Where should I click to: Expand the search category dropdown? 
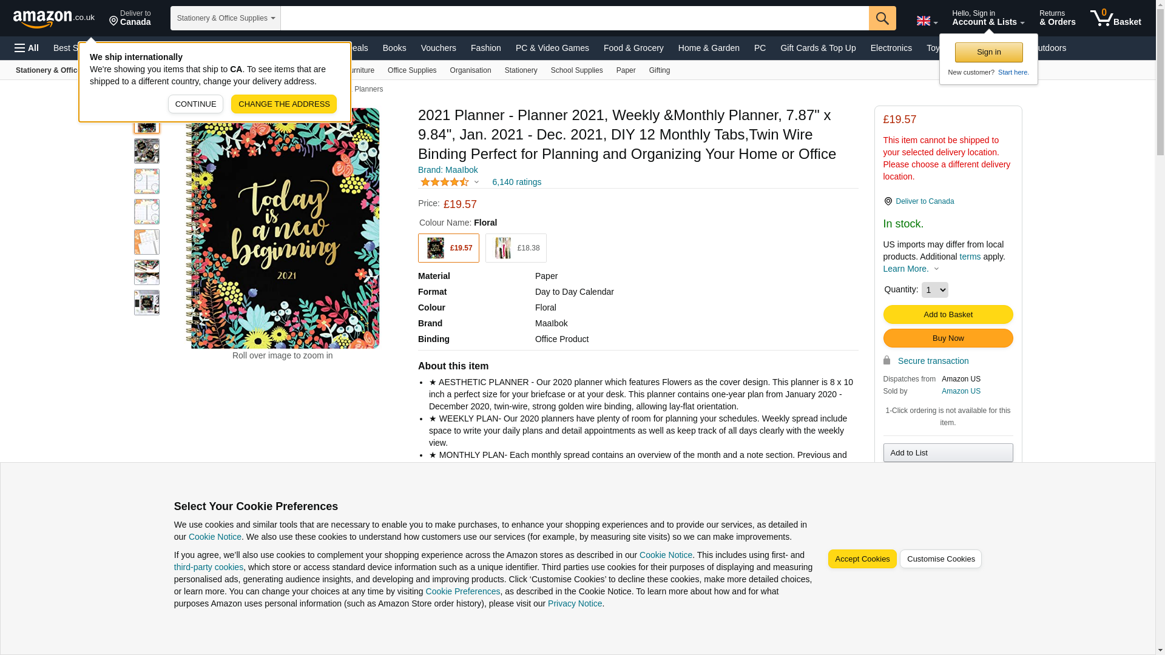click(226, 18)
